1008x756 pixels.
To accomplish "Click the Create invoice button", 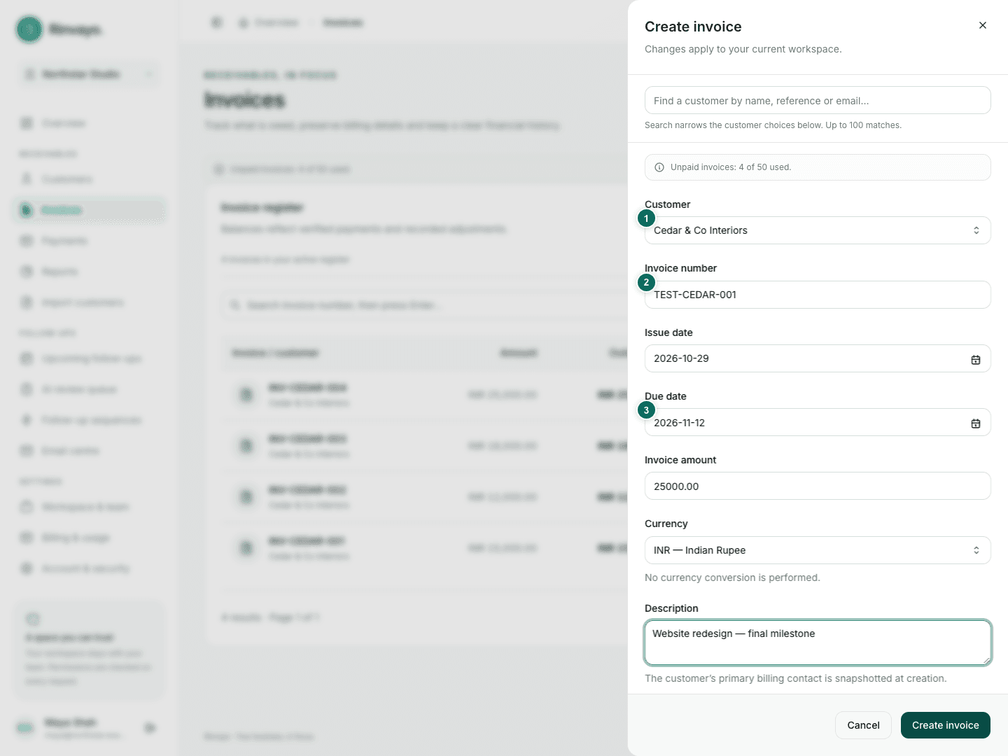I will tap(946, 725).
